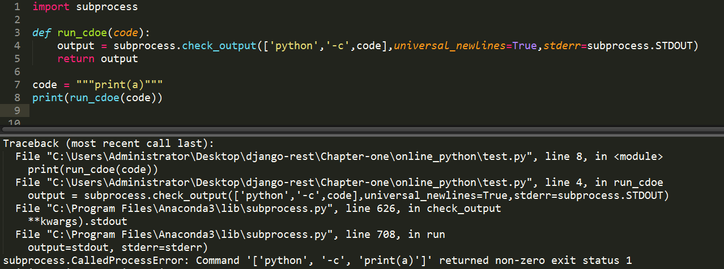Click the """print(a)""" string on line 7

click(120, 85)
